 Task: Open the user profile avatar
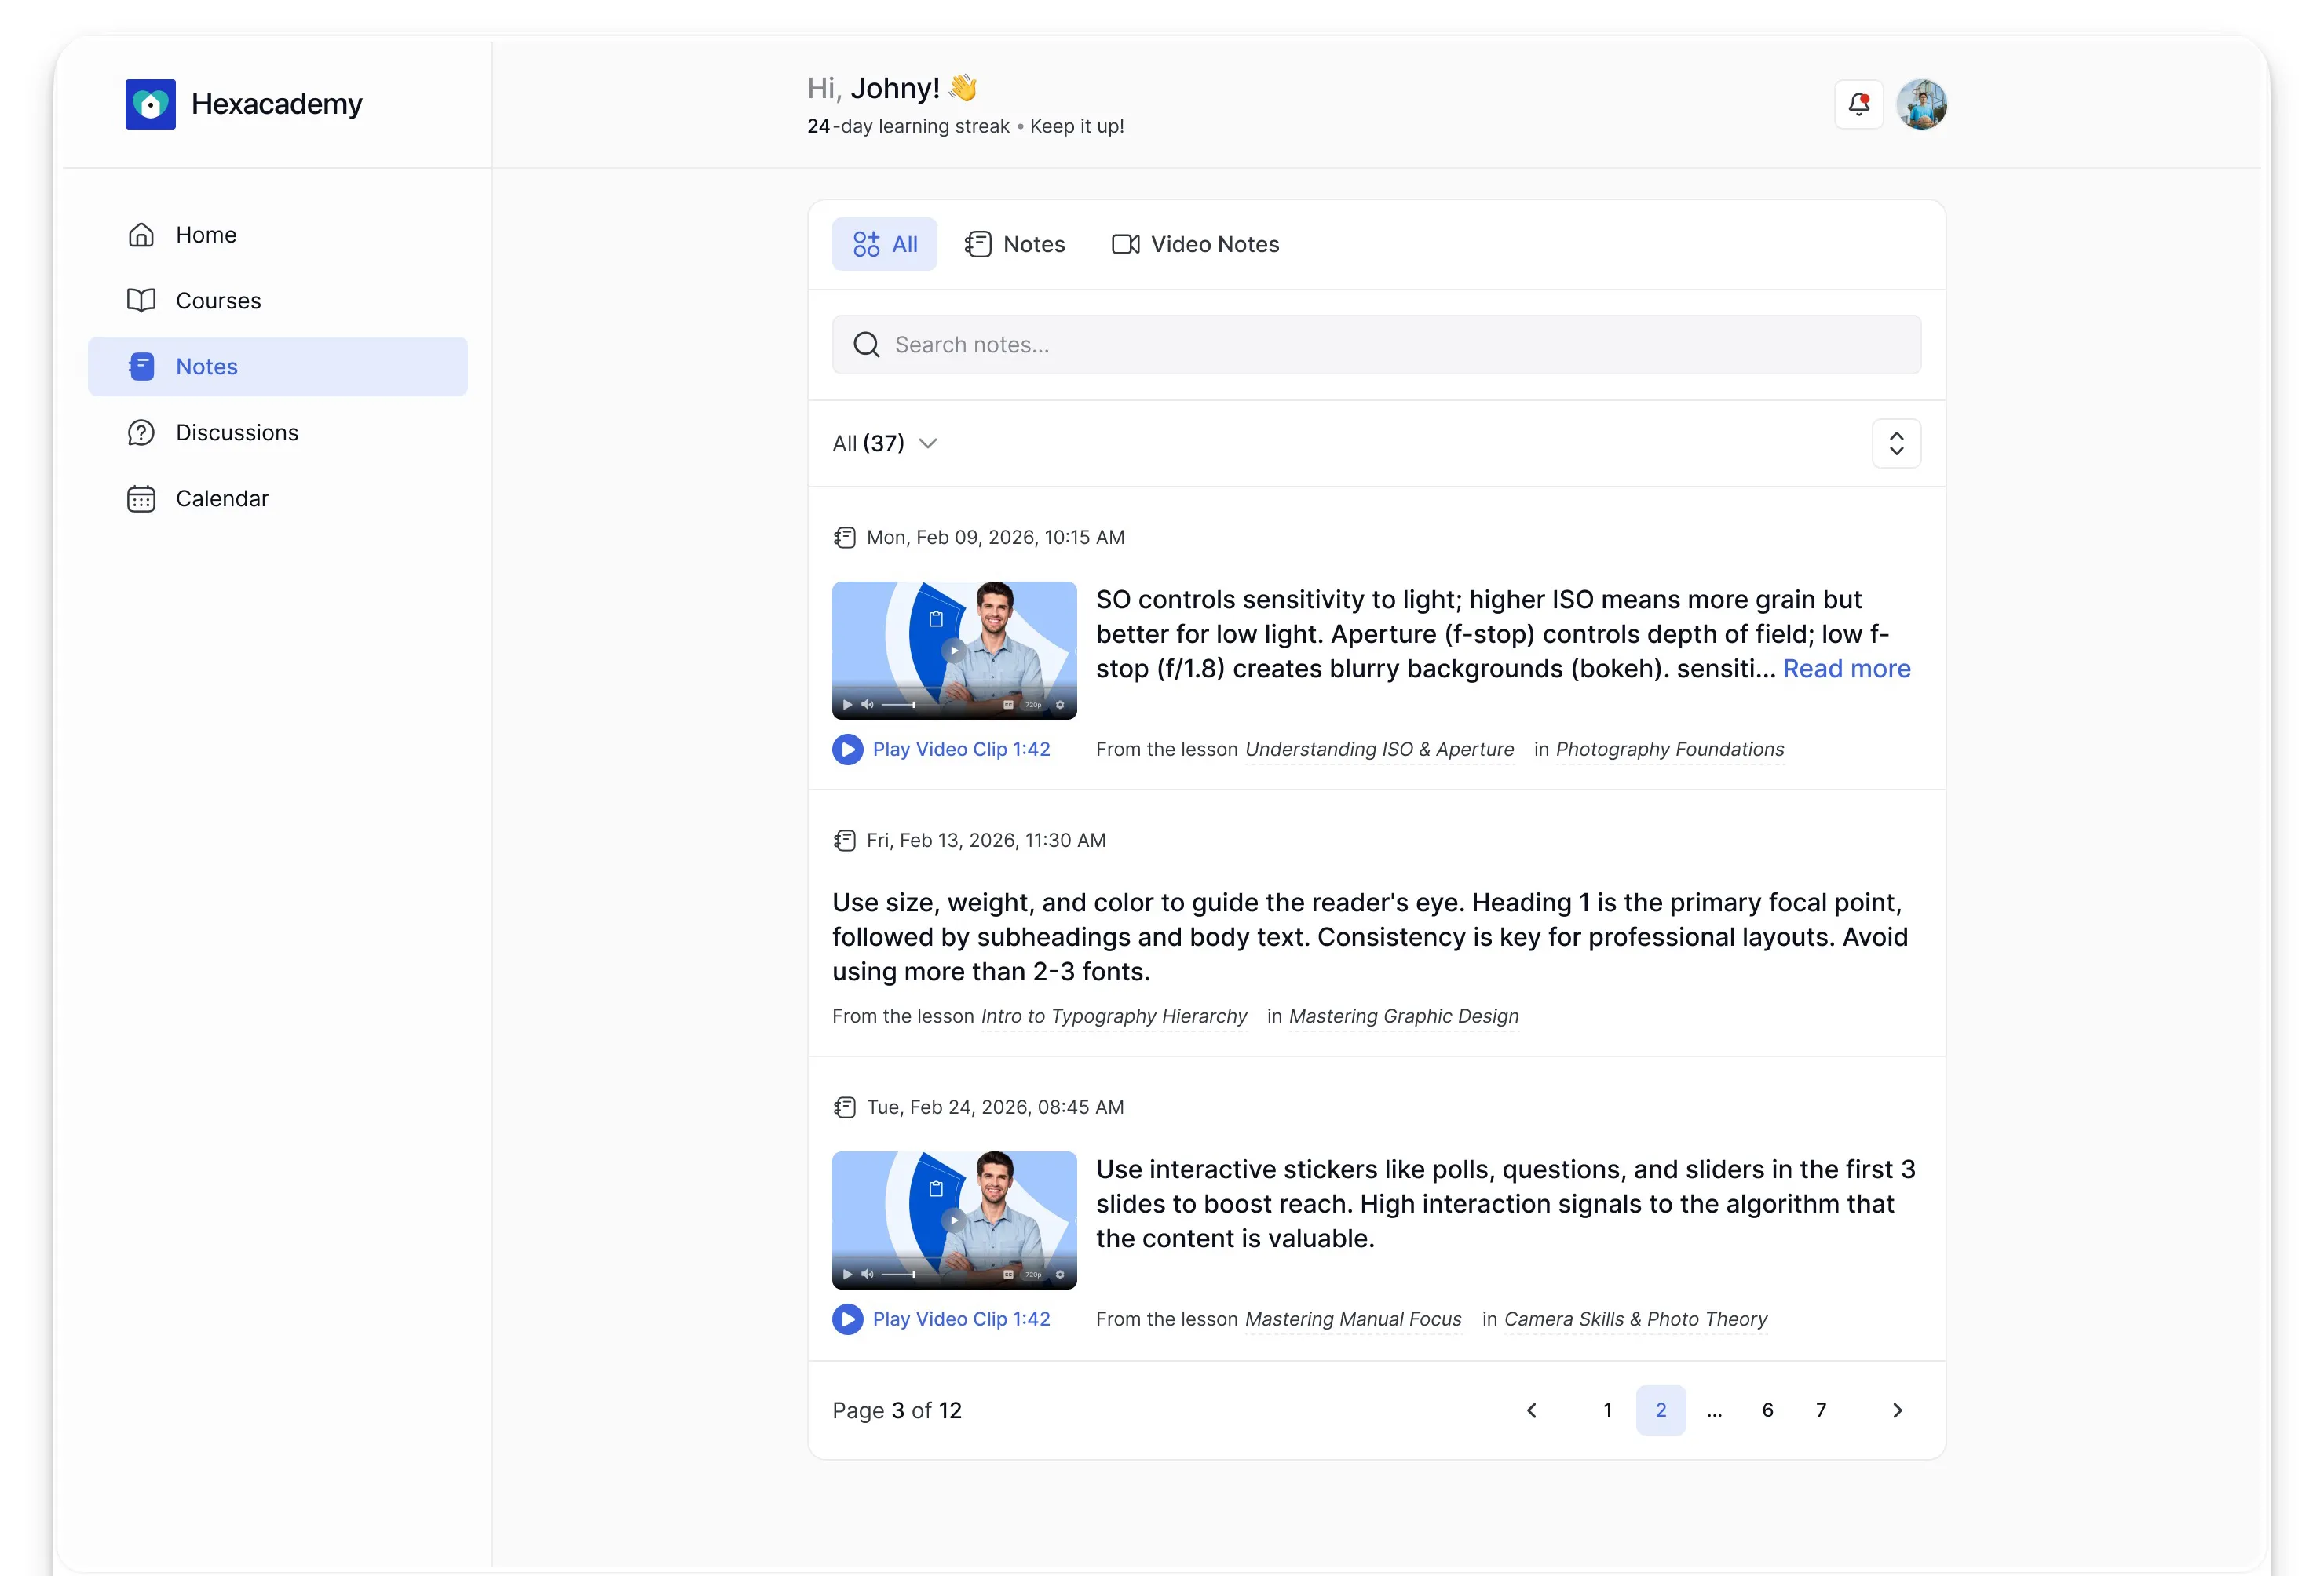click(x=1922, y=104)
